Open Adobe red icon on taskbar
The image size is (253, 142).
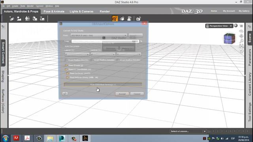coord(16,138)
